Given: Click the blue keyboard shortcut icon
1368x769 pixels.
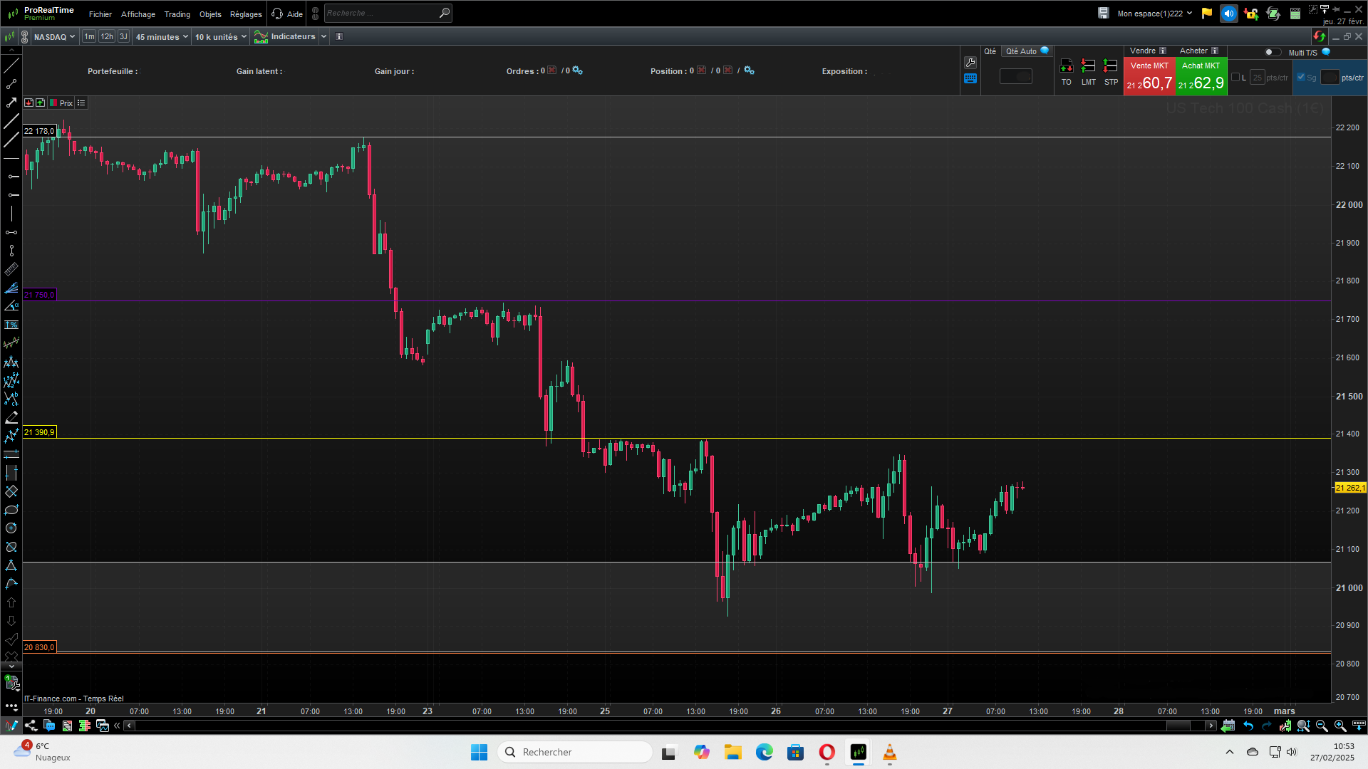Looking at the screenshot, I should click(970, 78).
